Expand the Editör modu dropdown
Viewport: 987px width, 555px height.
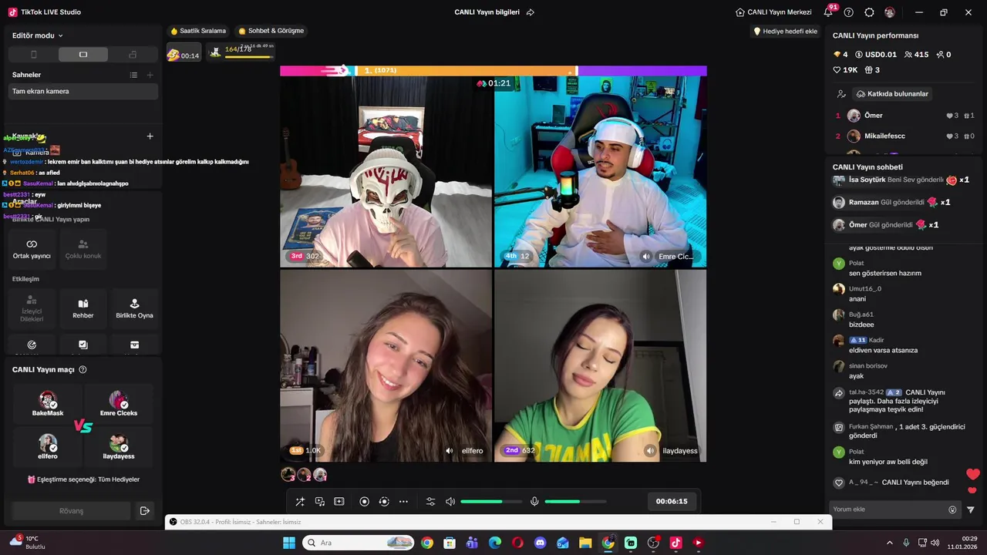click(38, 35)
